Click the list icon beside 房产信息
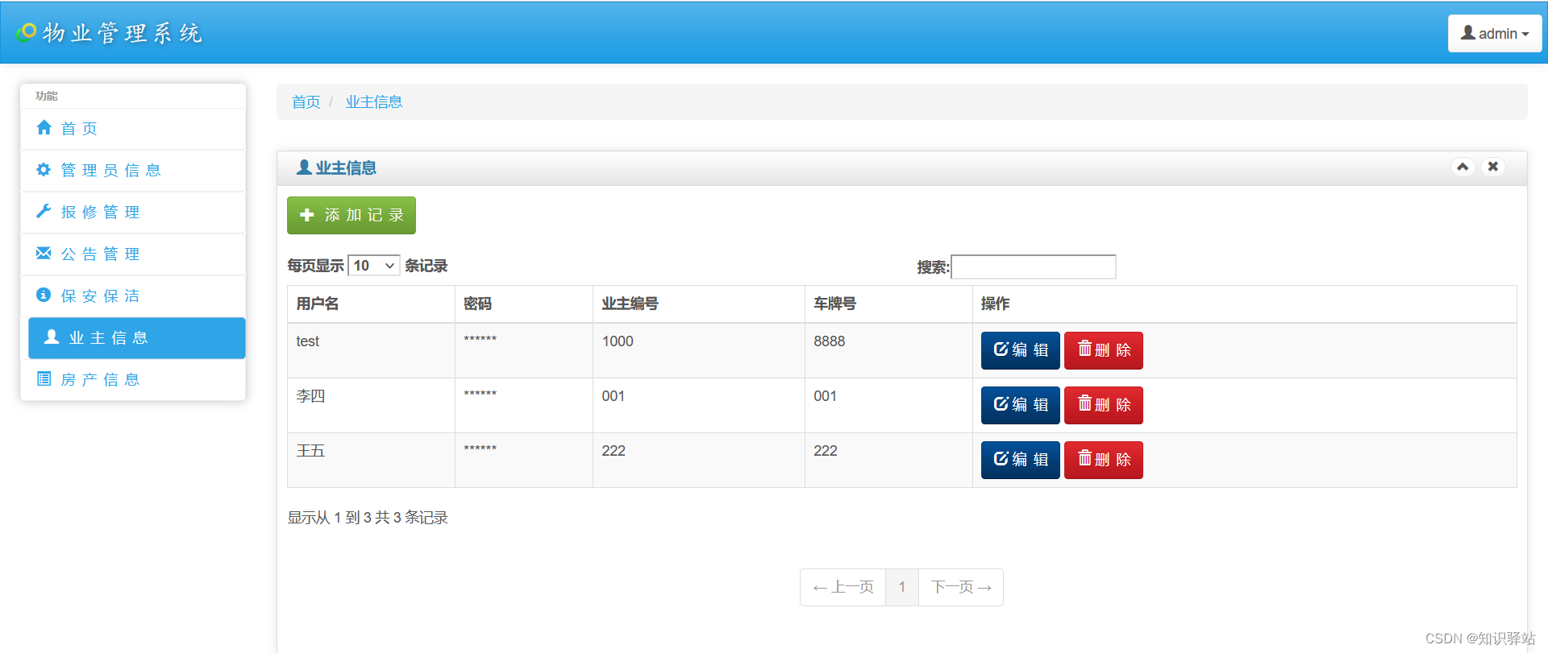1548x653 pixels. tap(44, 378)
